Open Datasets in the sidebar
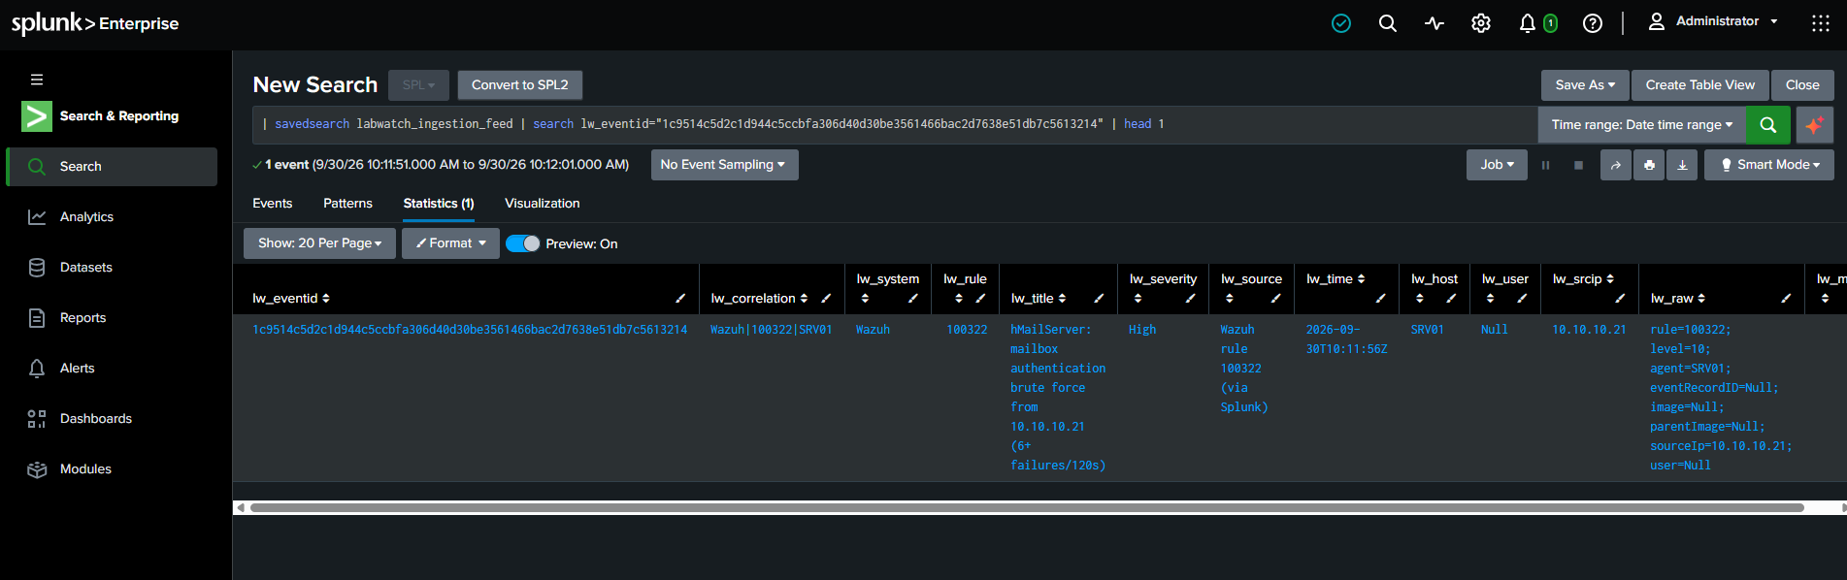The height and width of the screenshot is (580, 1847). 112,268
